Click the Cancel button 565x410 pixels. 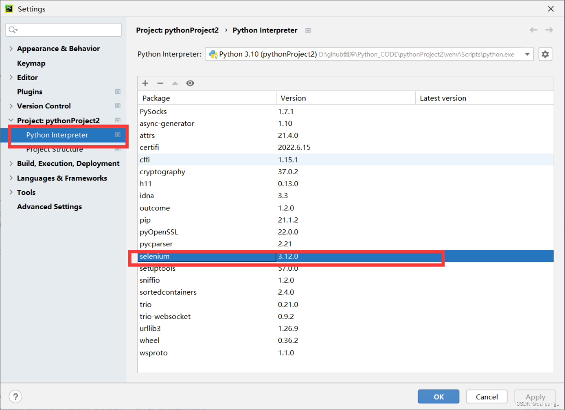click(487, 397)
